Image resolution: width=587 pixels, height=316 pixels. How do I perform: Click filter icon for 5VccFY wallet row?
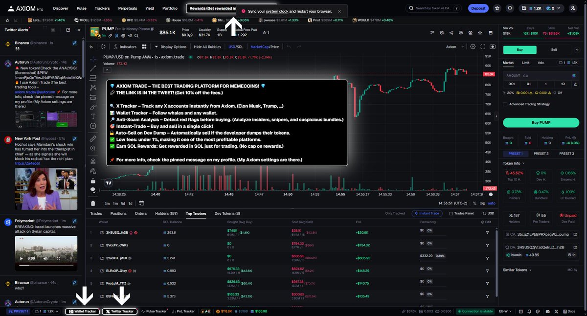[487, 245]
